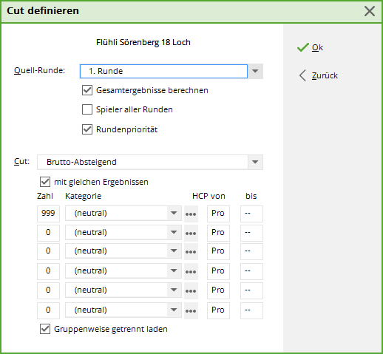Click the green checkmark Ok icon

tap(303, 47)
